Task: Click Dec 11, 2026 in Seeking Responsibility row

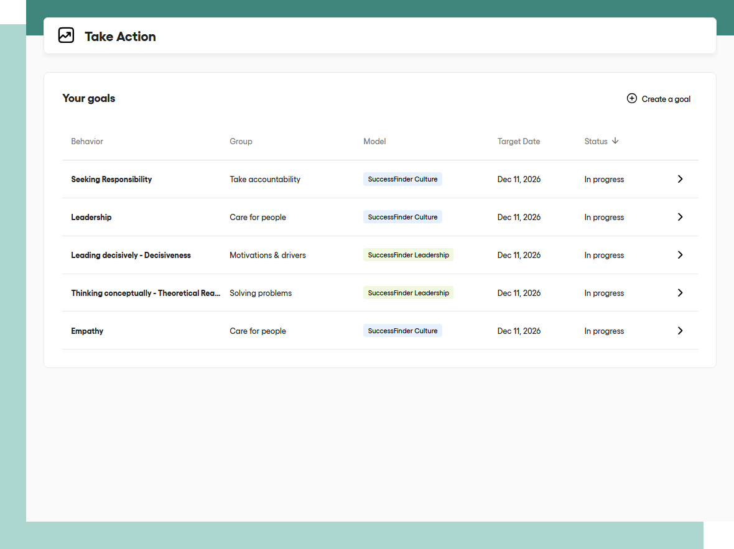Action: [x=519, y=179]
